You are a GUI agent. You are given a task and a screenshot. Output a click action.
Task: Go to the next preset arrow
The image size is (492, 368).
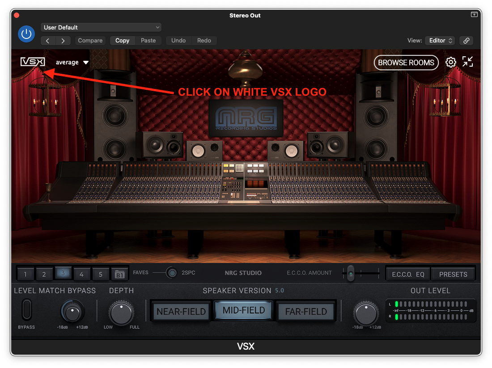coord(63,41)
